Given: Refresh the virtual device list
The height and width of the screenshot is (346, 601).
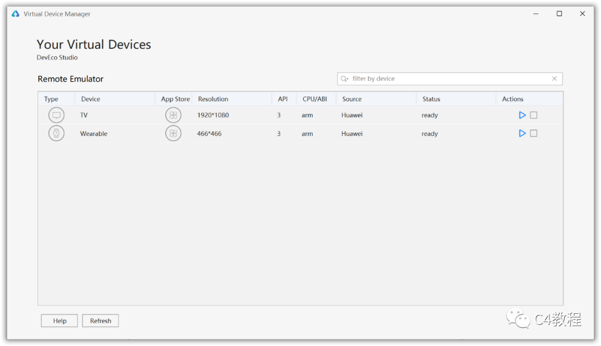Looking at the screenshot, I should pyautogui.click(x=100, y=321).
